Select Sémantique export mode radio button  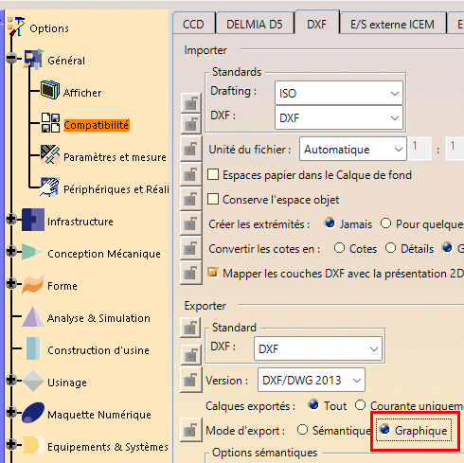click(302, 430)
